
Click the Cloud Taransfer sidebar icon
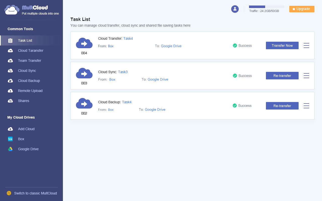tap(10, 51)
